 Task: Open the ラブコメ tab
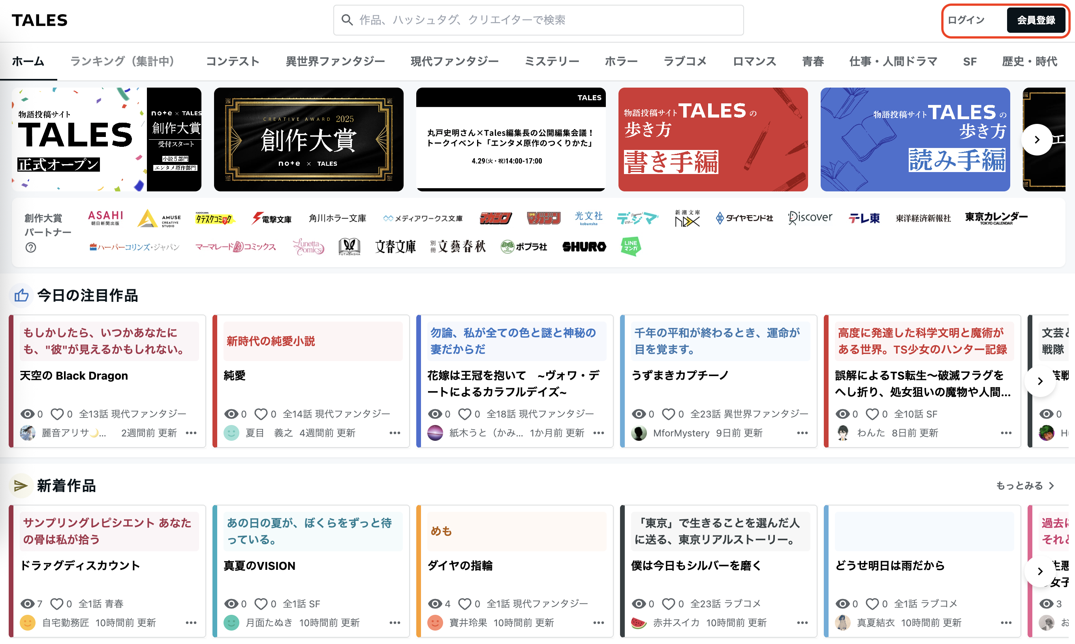click(685, 62)
